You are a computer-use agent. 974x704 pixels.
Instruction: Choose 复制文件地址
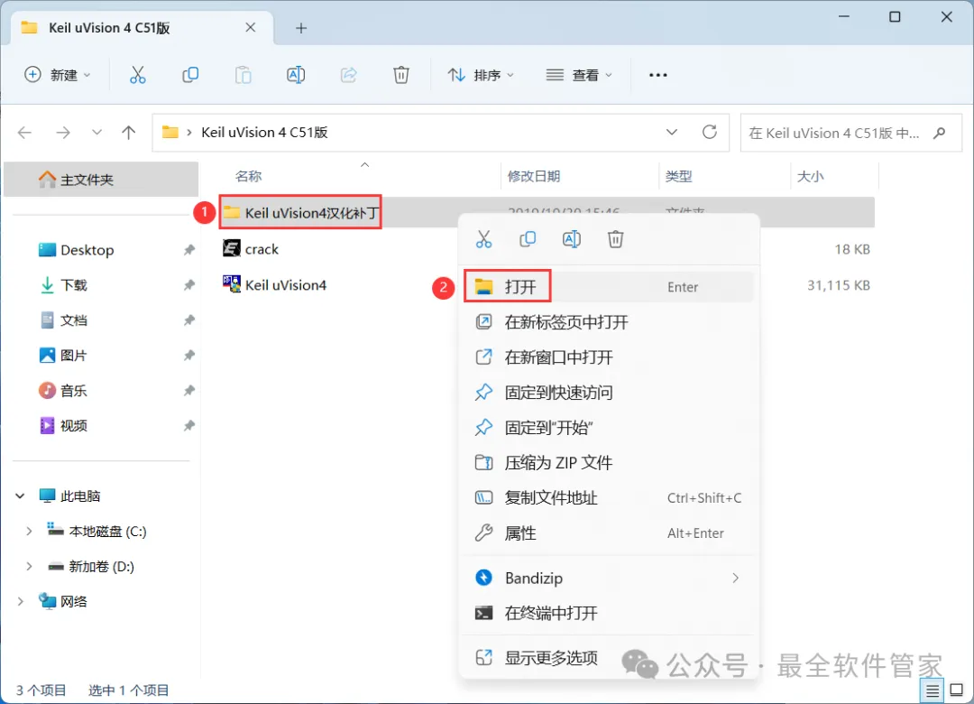[x=608, y=498]
